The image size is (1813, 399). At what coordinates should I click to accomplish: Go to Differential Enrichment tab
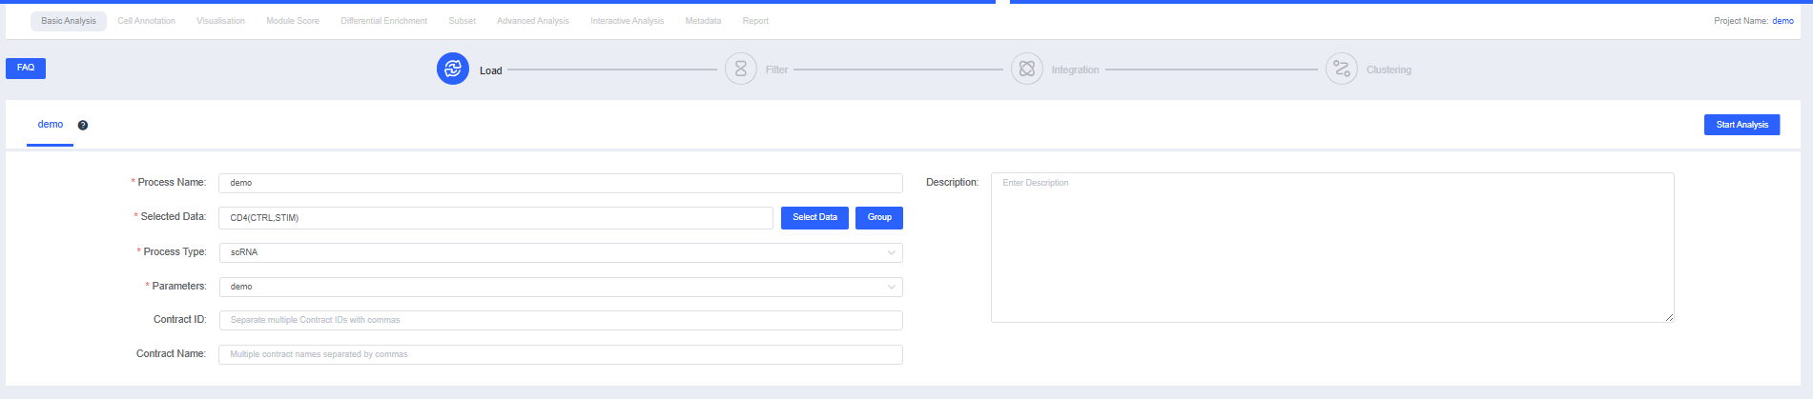383,21
